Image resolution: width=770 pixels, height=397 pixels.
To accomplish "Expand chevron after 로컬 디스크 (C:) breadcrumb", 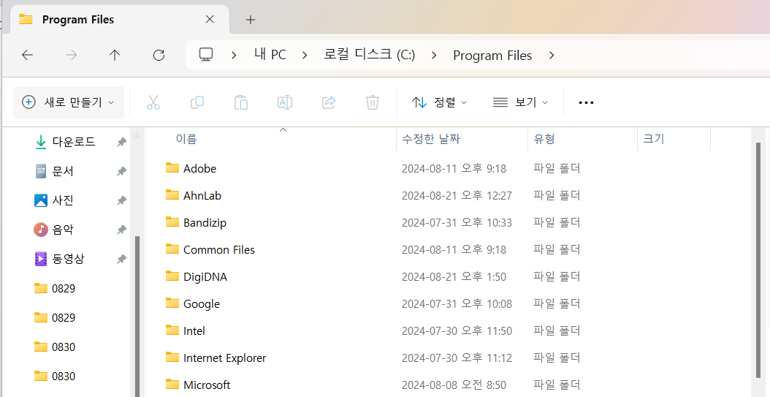I will [x=434, y=56].
